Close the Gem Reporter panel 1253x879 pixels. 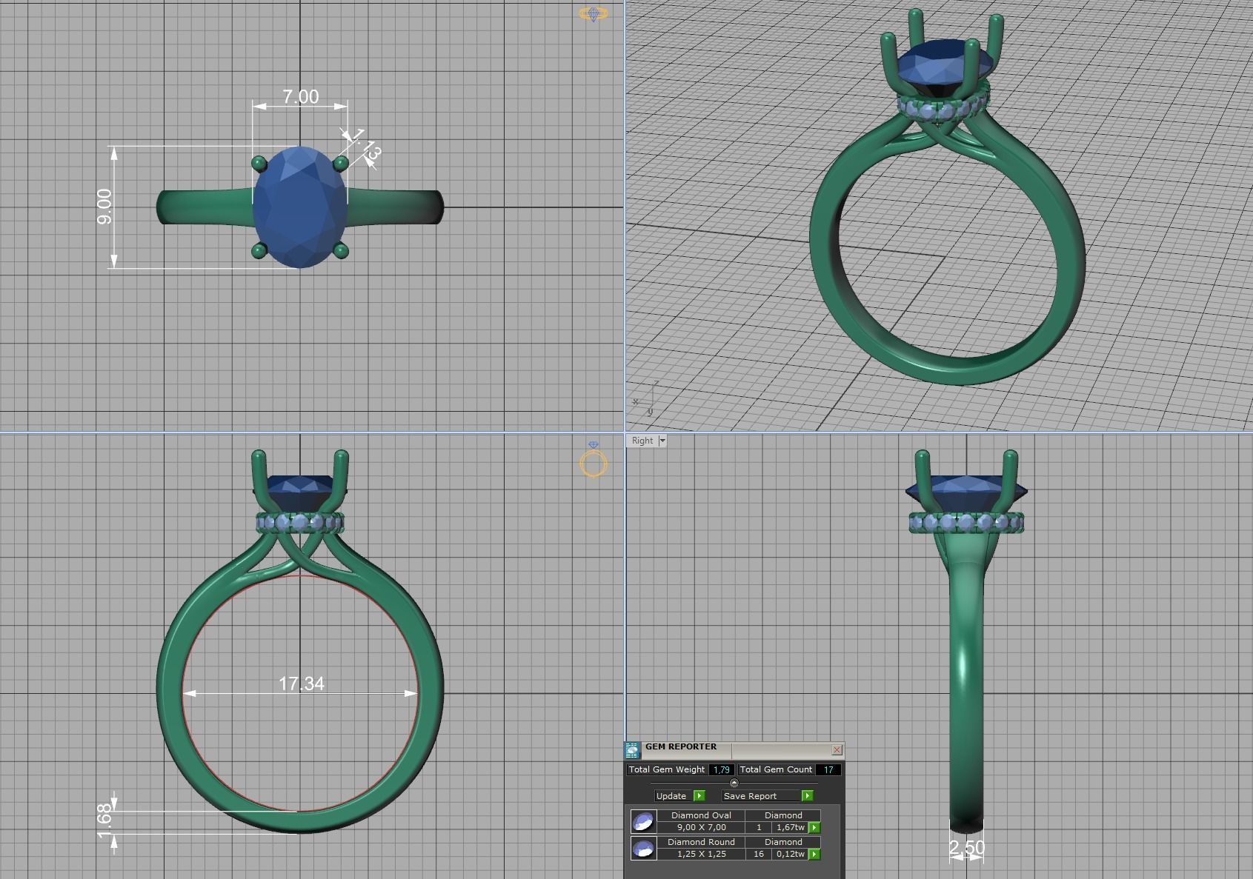point(837,750)
